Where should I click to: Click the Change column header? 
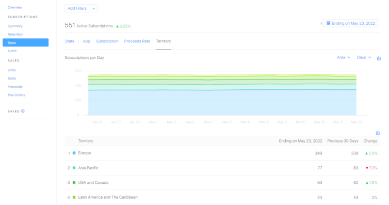coord(370,141)
